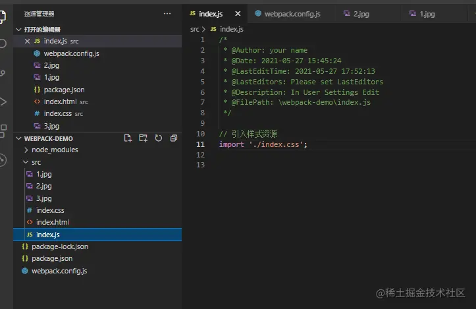Open Search view in activity bar
The image size is (476, 309).
click(3, 43)
